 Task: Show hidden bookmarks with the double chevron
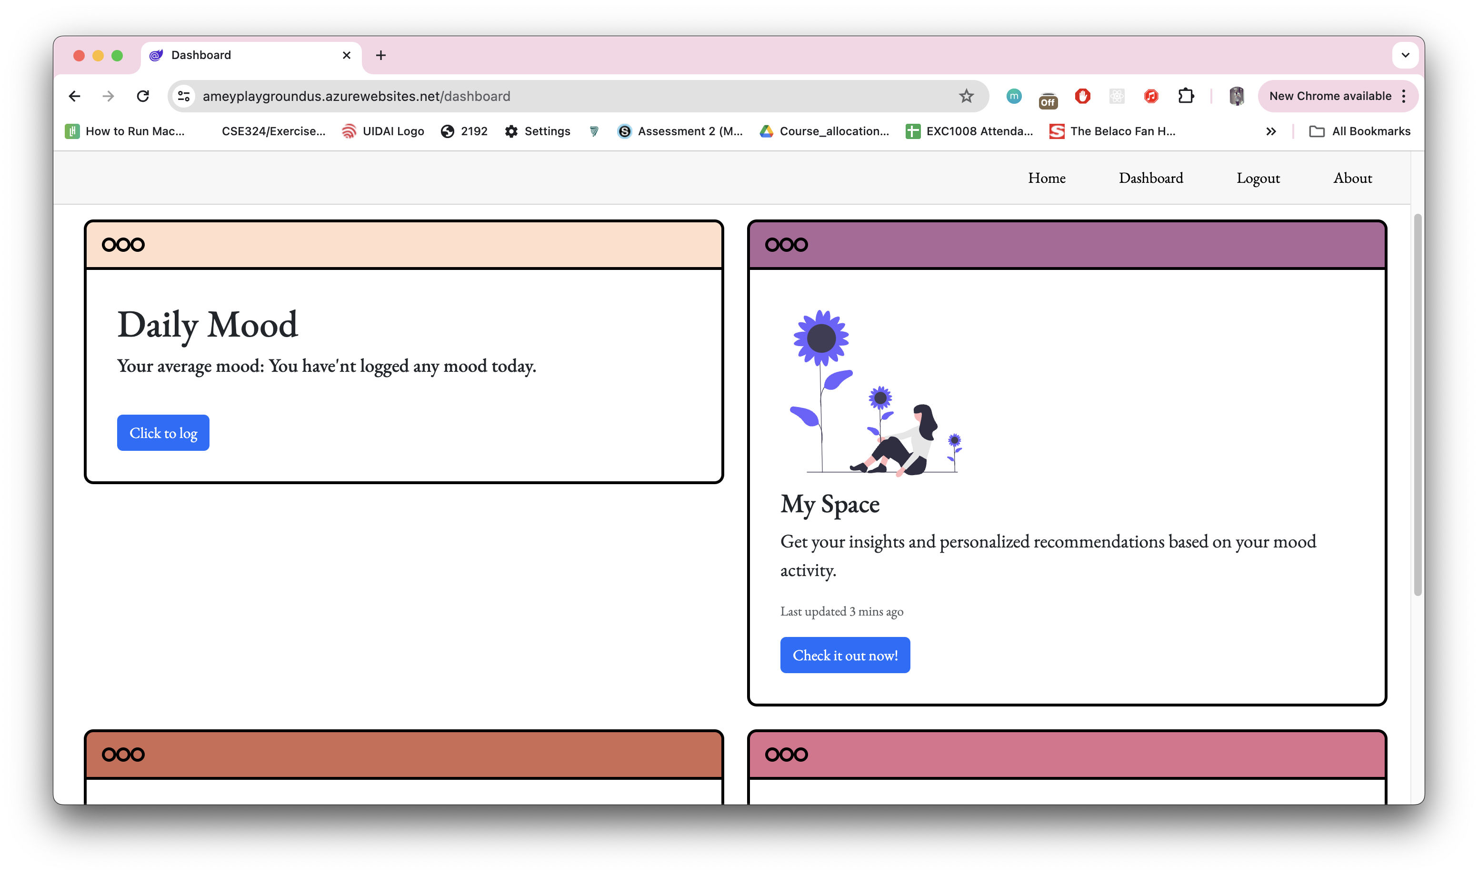1271,131
